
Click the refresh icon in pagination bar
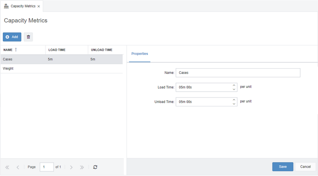pos(95,167)
